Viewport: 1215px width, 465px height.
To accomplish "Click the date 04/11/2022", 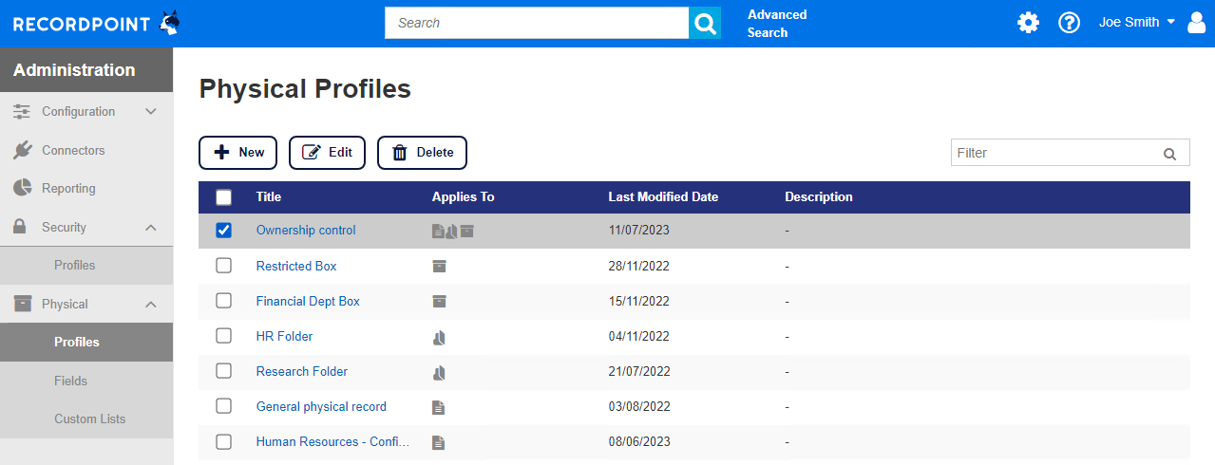I will (x=639, y=336).
